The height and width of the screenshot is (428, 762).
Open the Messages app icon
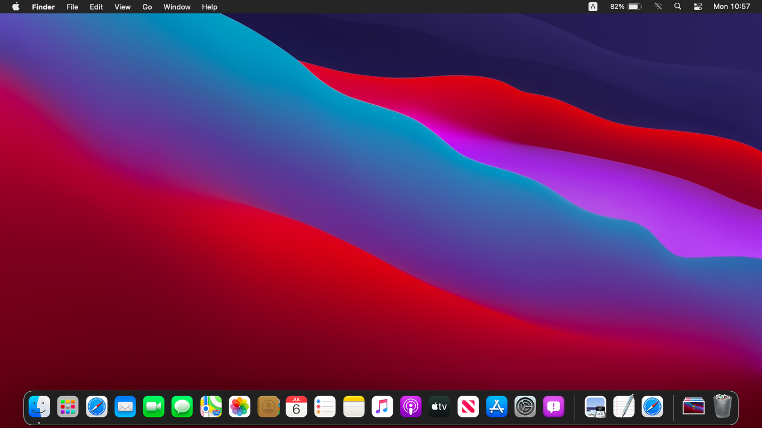(x=182, y=407)
